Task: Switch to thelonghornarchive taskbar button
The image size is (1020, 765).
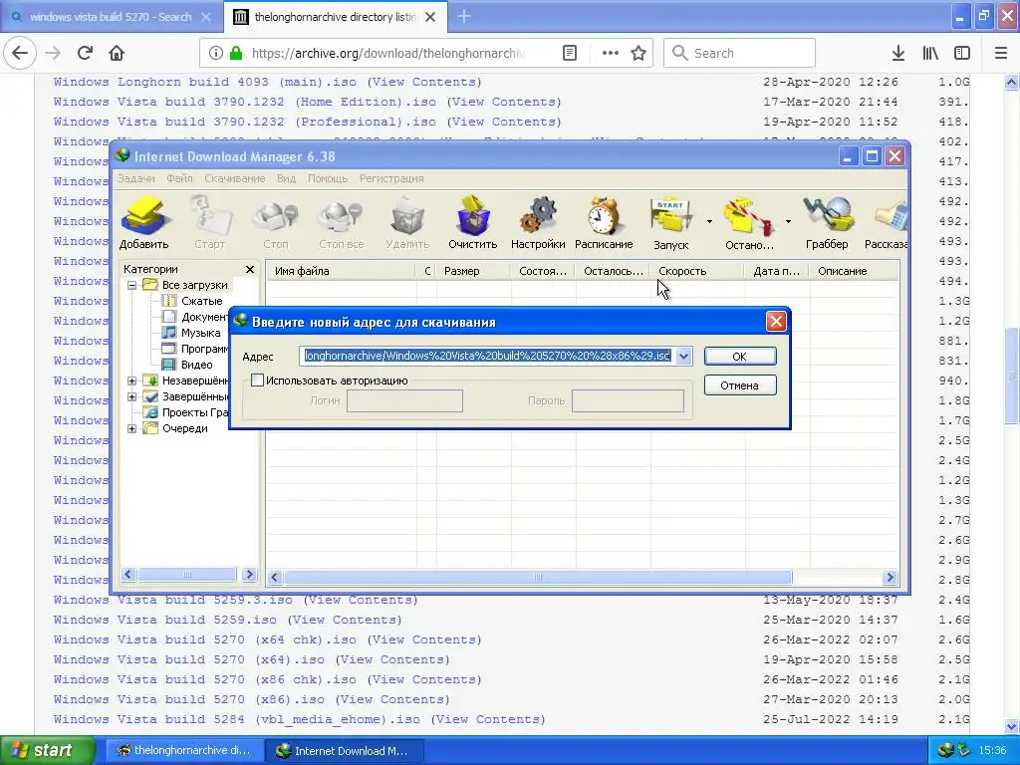Action: click(x=183, y=751)
